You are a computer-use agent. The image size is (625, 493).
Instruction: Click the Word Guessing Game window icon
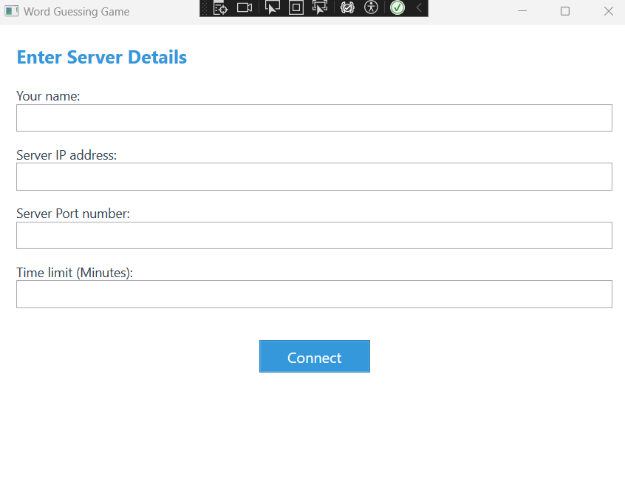pos(11,11)
